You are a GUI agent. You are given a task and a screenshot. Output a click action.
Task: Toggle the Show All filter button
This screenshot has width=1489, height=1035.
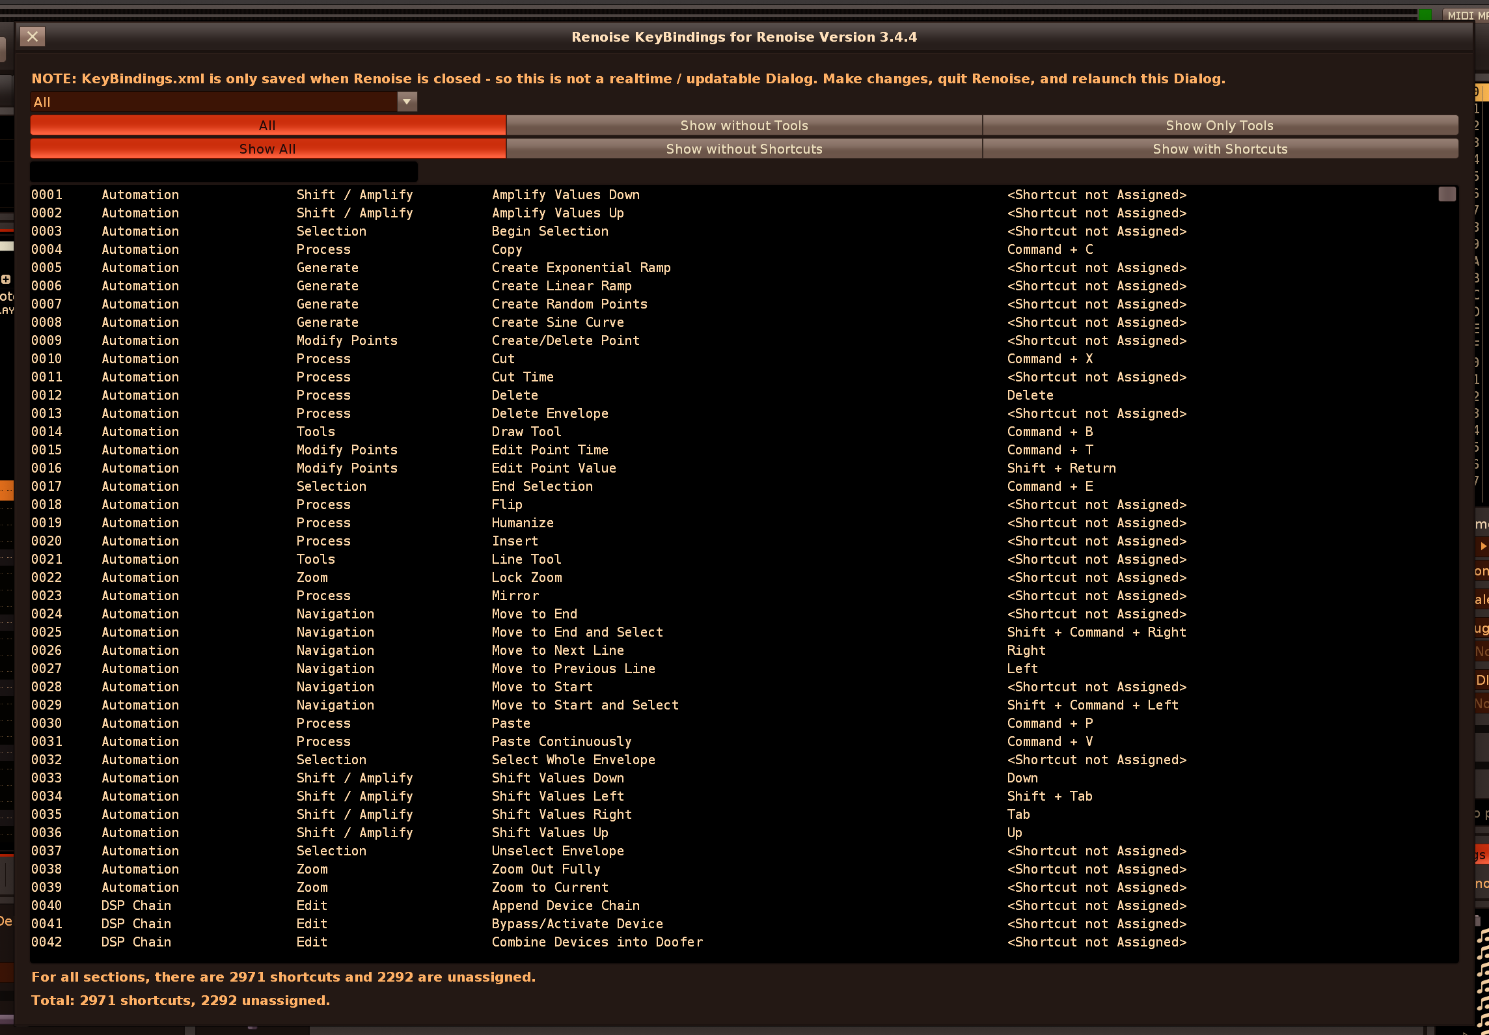pyautogui.click(x=267, y=148)
